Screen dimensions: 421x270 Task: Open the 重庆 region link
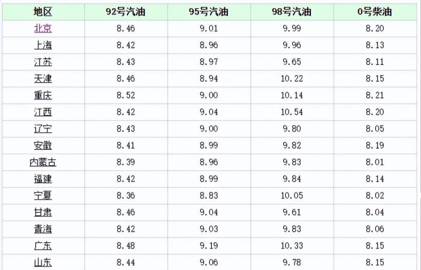pyautogui.click(x=43, y=95)
